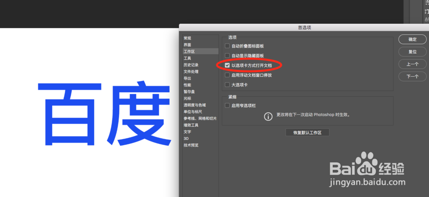Viewport: 429px width, 197px height.
Task: Go to next page with 下一个
Action: [412, 77]
